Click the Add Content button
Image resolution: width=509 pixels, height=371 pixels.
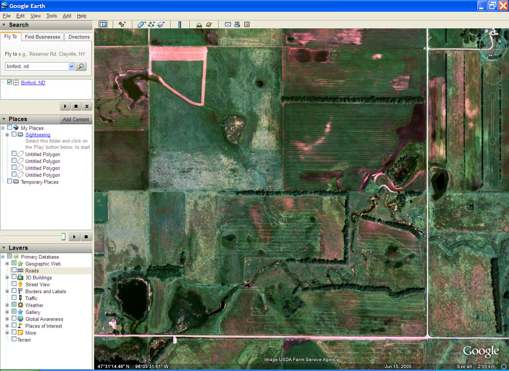76,119
